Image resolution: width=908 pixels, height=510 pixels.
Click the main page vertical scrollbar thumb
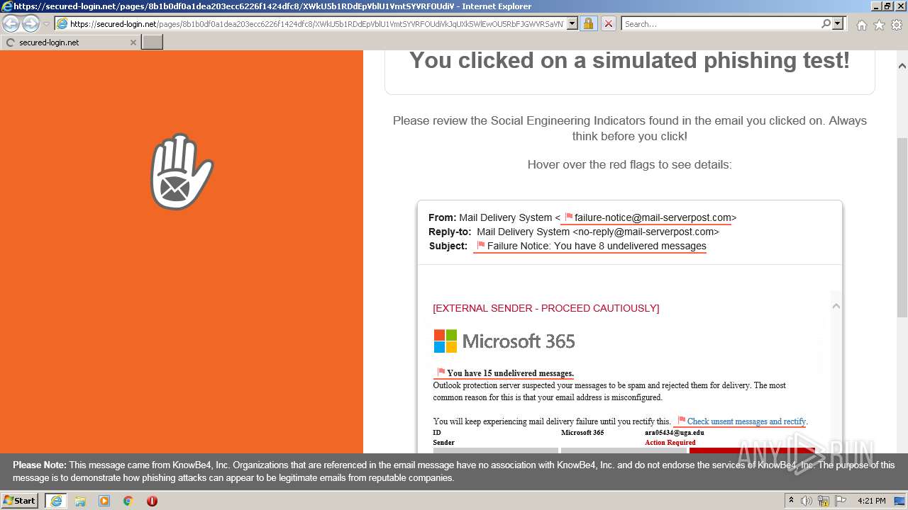pos(902,227)
